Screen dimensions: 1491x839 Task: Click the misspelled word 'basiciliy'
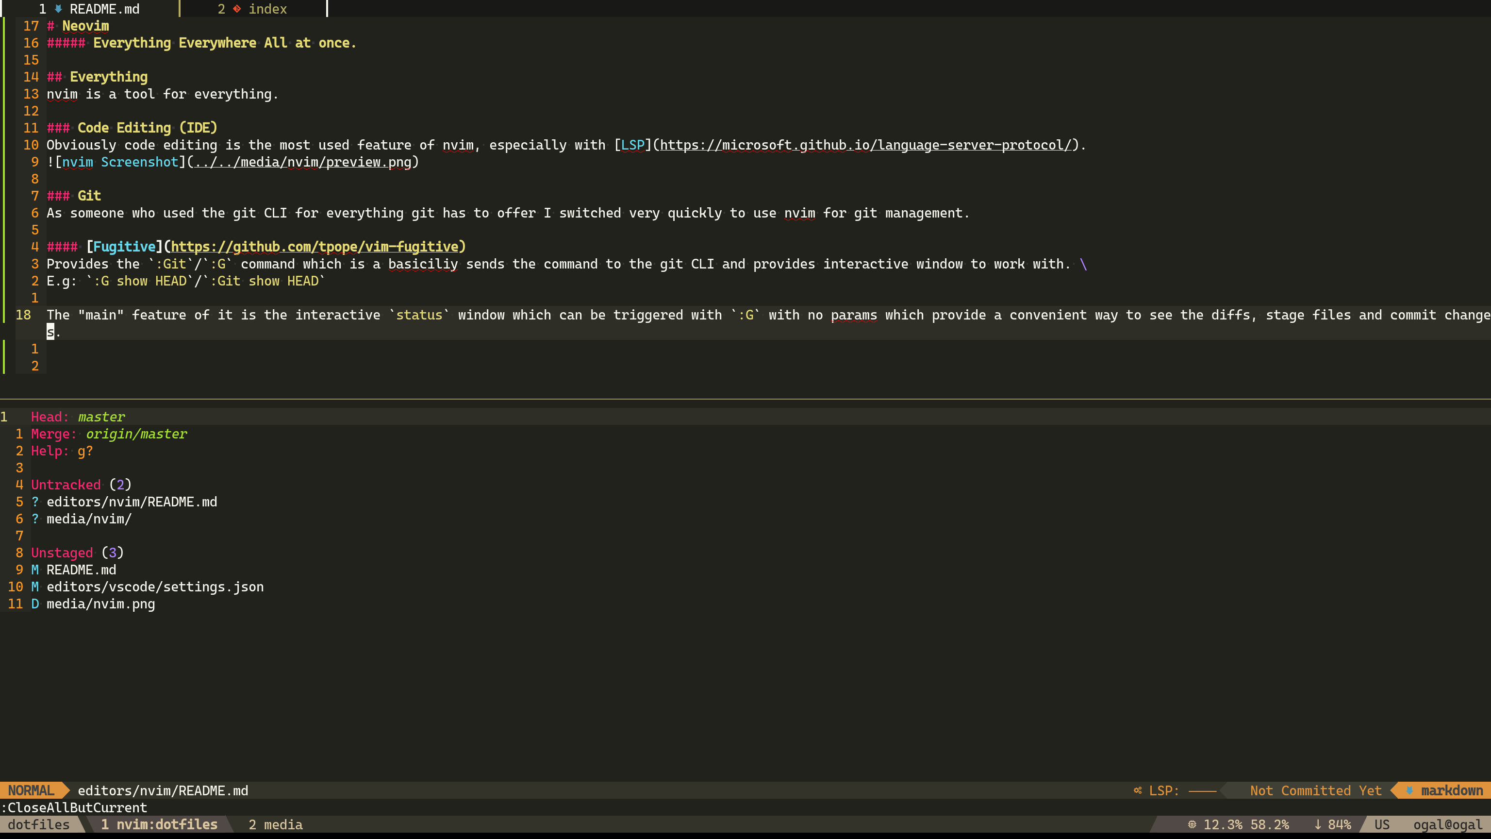click(423, 264)
